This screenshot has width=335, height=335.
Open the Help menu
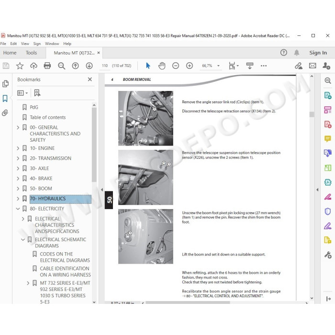click(67, 44)
